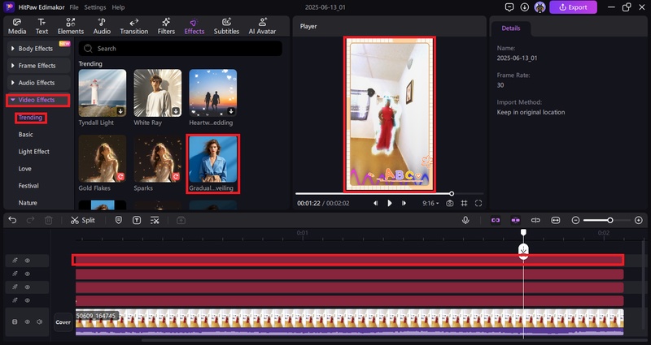Open the user account avatar
Screen dimensions: 651x345
(540, 7)
